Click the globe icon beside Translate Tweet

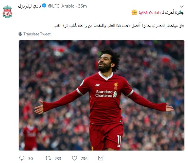pyautogui.click(x=20, y=34)
